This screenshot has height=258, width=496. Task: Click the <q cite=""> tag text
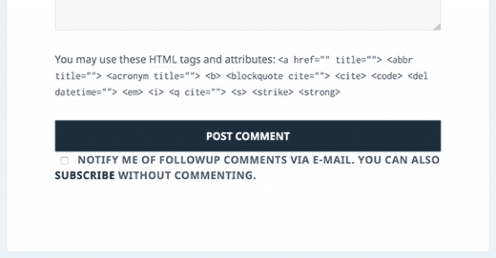(x=198, y=92)
